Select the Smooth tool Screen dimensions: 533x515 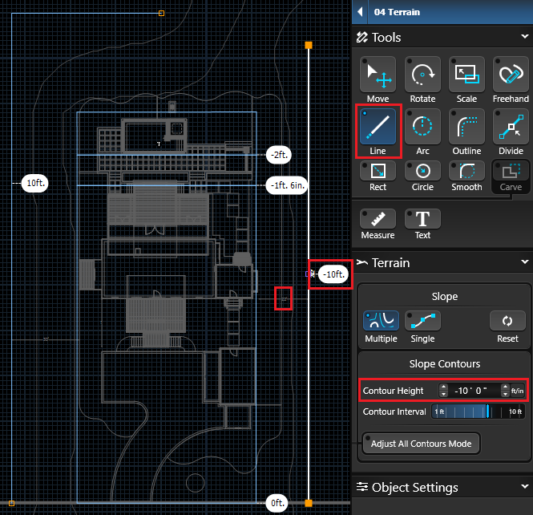pos(466,172)
